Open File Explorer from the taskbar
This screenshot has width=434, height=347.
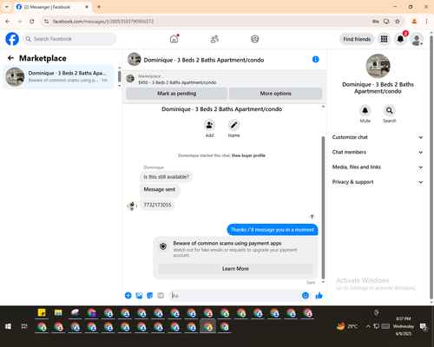tap(58, 312)
